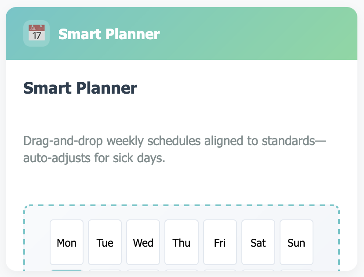
Task: Click the weekend cell labeled Sat
Action: (258, 242)
